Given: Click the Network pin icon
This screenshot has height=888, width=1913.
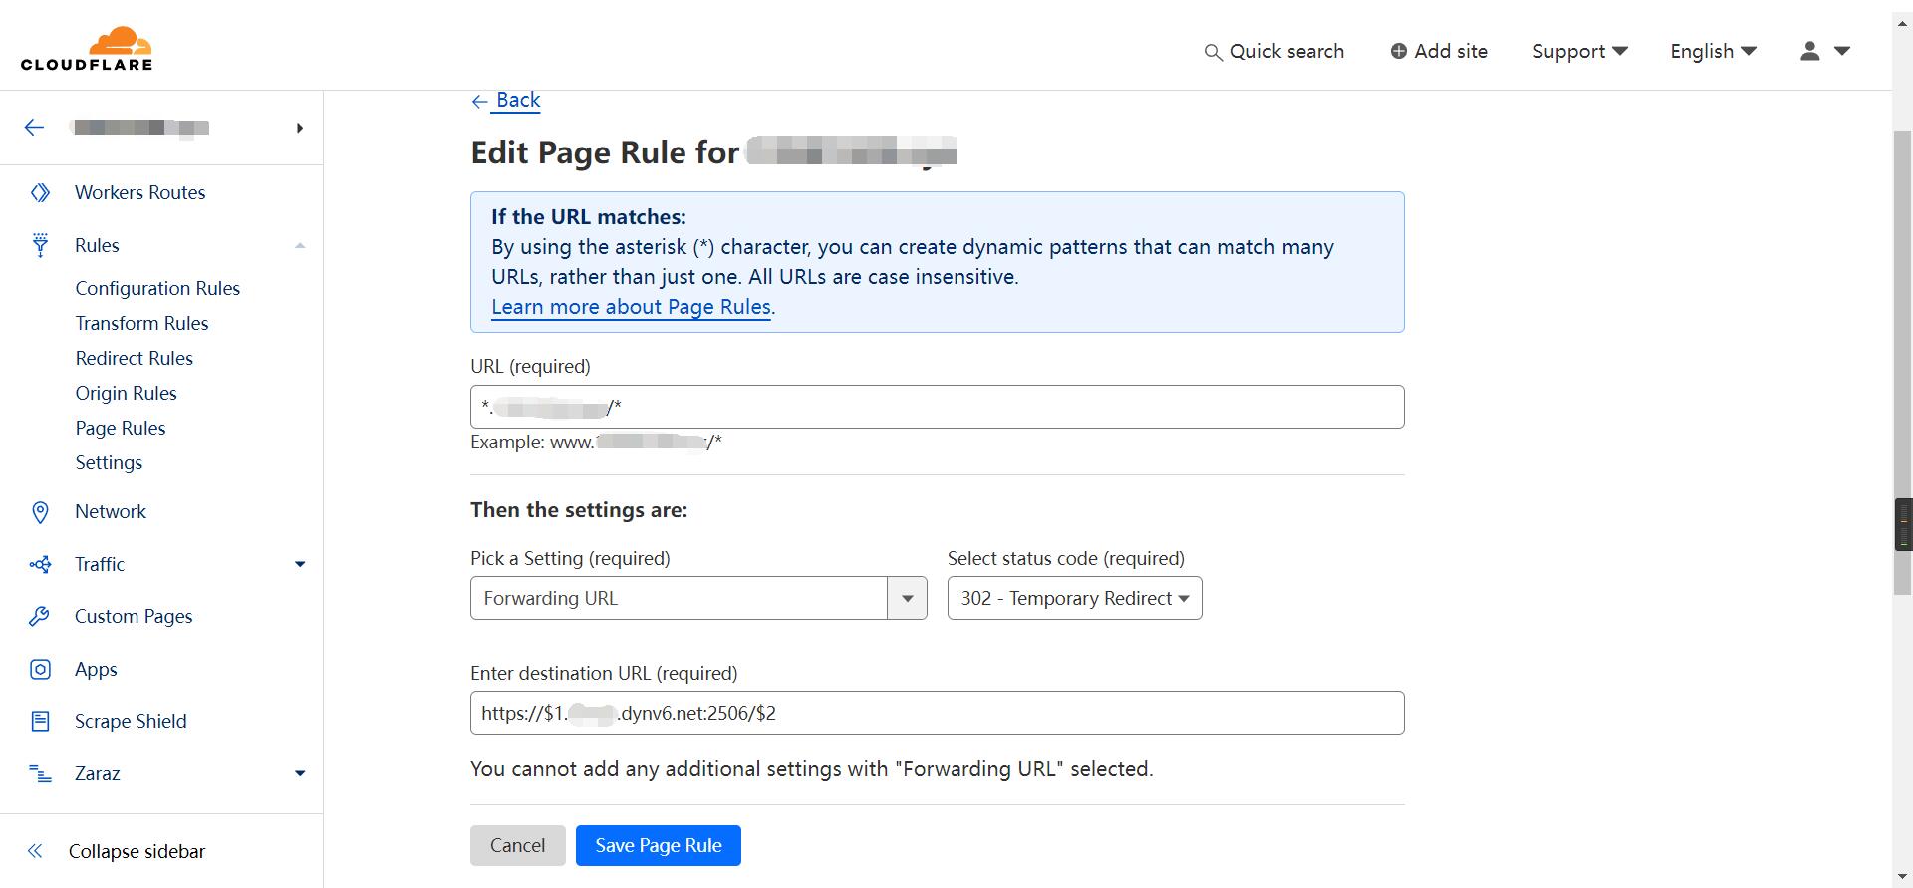Looking at the screenshot, I should [x=40, y=512].
